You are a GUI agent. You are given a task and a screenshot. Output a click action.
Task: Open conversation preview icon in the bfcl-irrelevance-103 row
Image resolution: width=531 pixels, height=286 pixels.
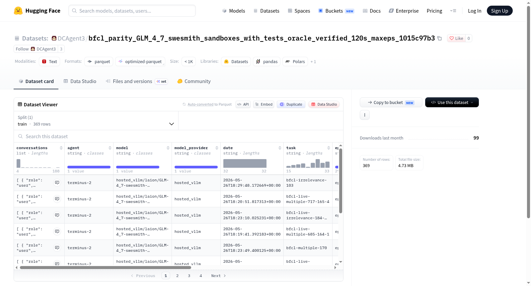[57, 183]
